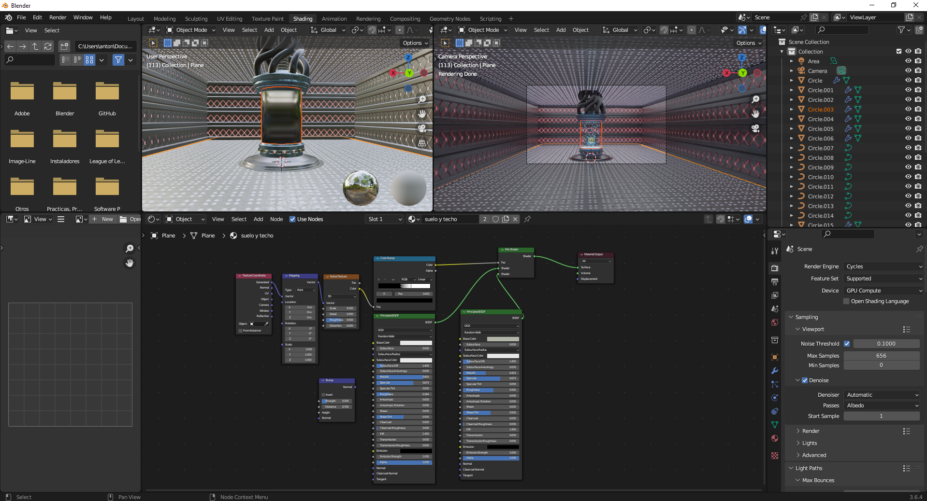Click the New image button

pos(102,219)
